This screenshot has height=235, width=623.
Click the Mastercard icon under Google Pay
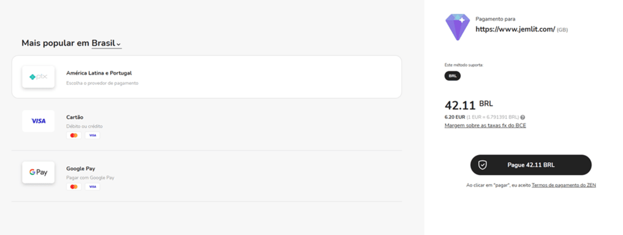tap(74, 187)
